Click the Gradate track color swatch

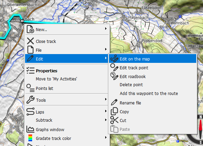[x=30, y=138]
